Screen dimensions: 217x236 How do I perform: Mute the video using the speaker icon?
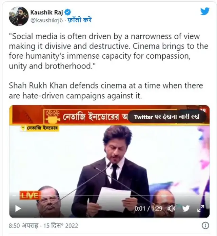pos(172,209)
